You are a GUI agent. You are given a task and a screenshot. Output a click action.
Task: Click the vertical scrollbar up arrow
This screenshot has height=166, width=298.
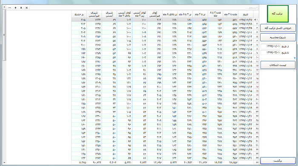point(4,7)
